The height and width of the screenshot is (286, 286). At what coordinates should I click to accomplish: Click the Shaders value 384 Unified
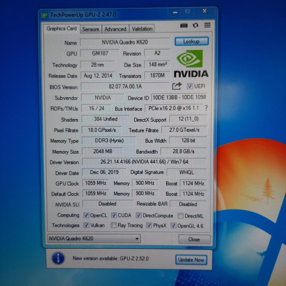click(x=105, y=119)
